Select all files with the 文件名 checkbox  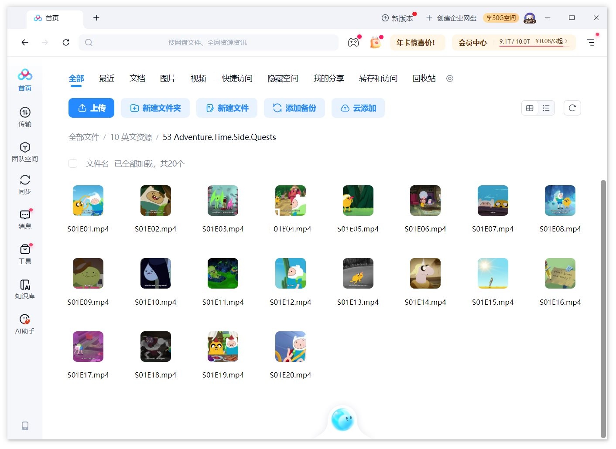pos(73,163)
